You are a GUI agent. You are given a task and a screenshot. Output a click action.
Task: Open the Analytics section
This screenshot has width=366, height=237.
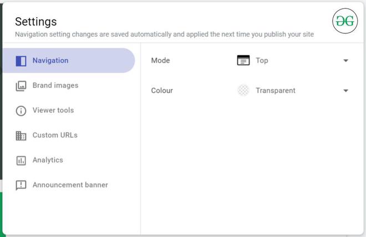coord(48,160)
